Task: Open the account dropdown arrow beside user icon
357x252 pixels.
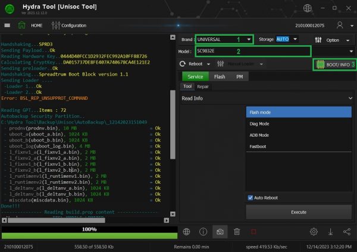Action: pyautogui.click(x=352, y=26)
